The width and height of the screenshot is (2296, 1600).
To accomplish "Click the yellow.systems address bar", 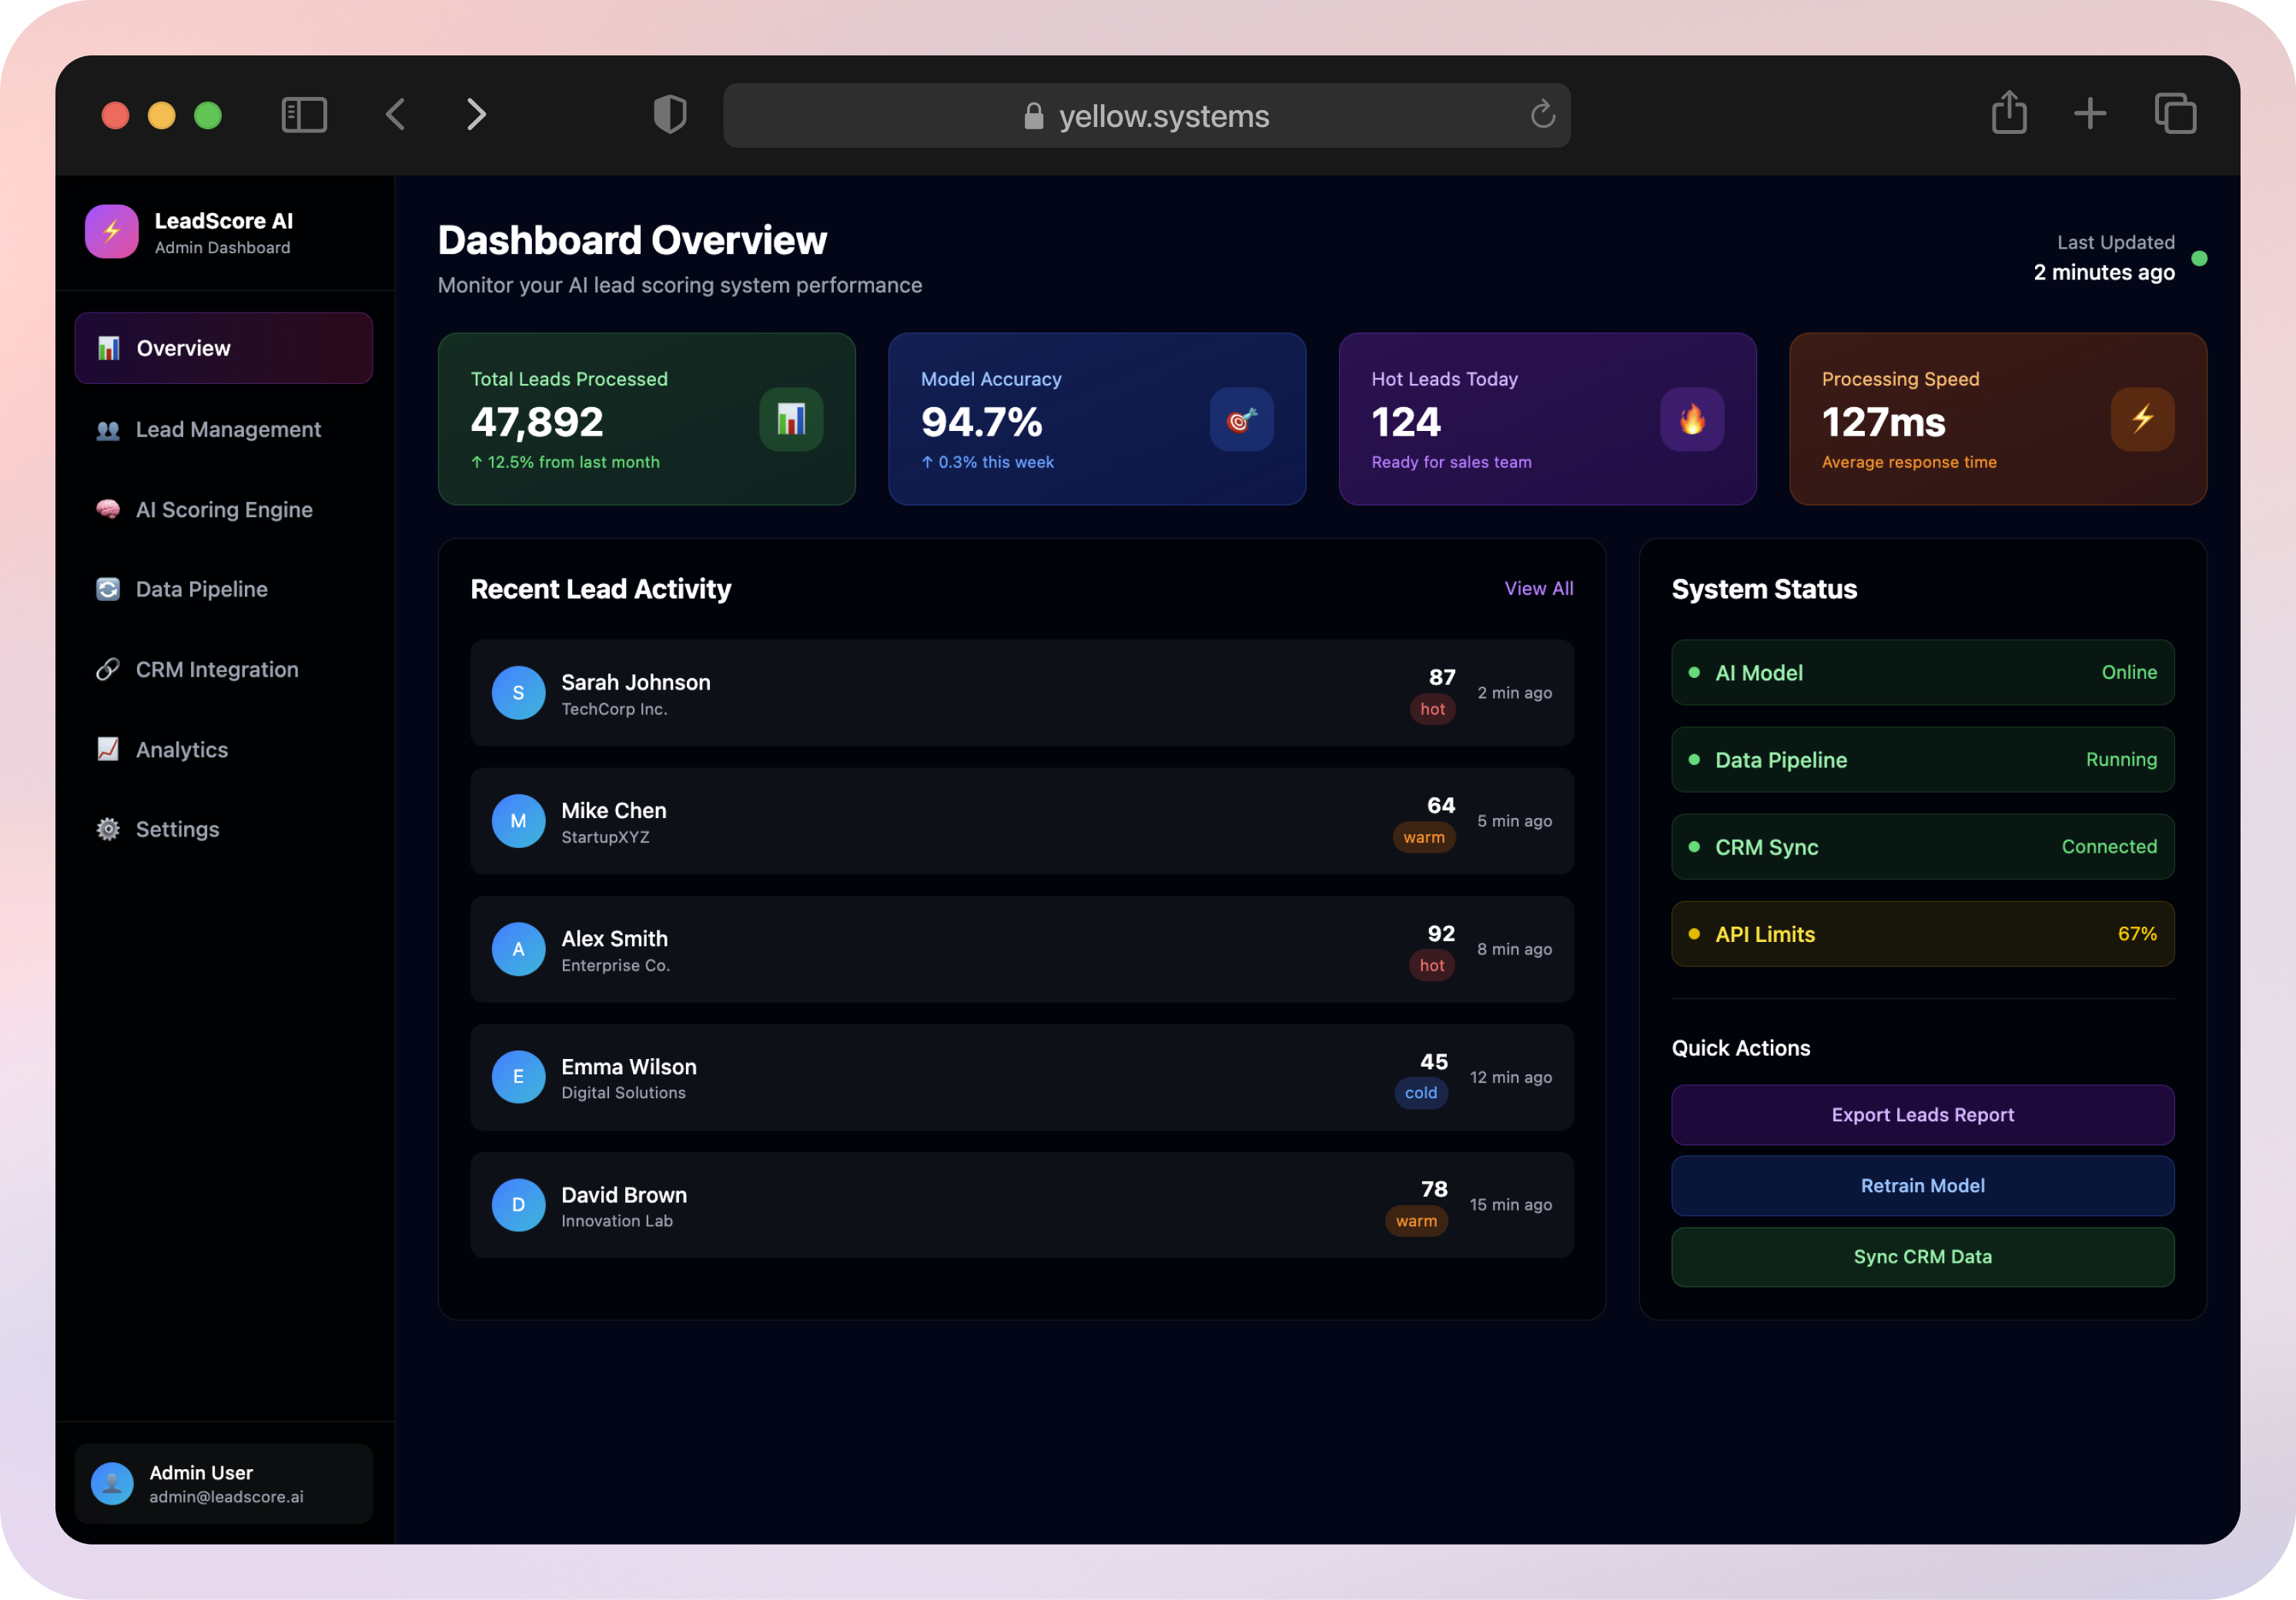I will (1146, 115).
